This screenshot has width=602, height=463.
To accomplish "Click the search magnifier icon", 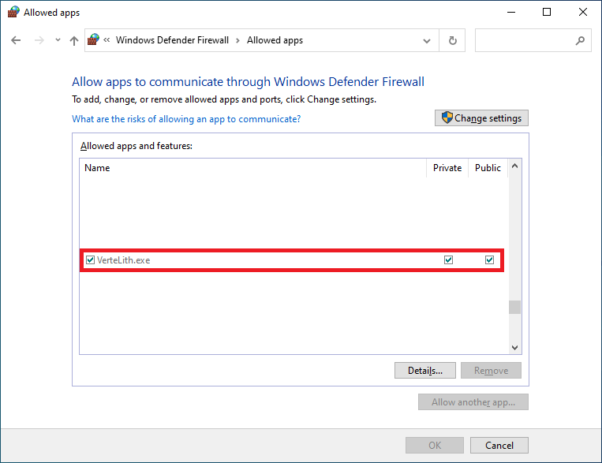I will pos(581,40).
